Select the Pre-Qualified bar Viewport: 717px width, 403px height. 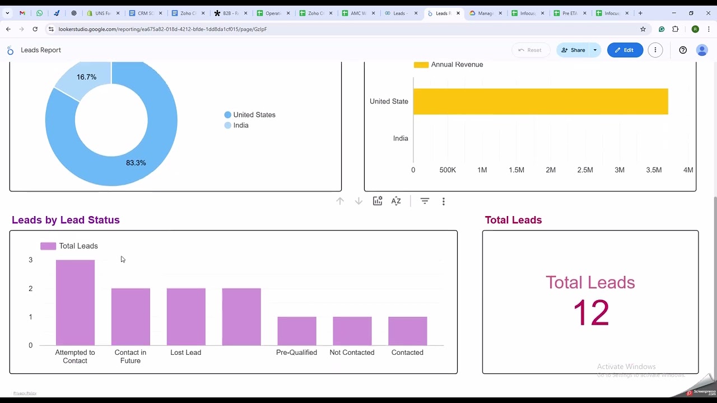coord(297,331)
